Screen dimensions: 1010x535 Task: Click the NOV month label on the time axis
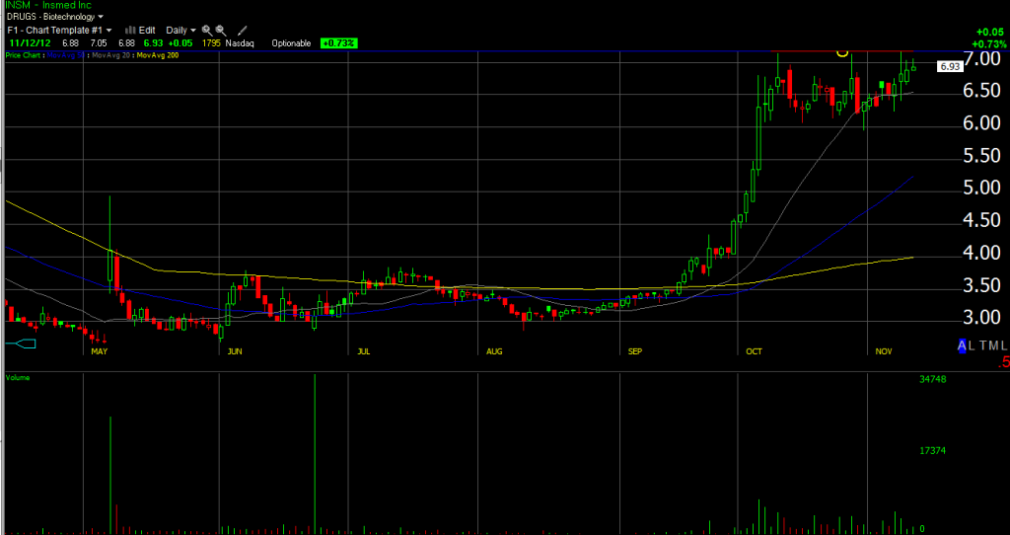(884, 352)
